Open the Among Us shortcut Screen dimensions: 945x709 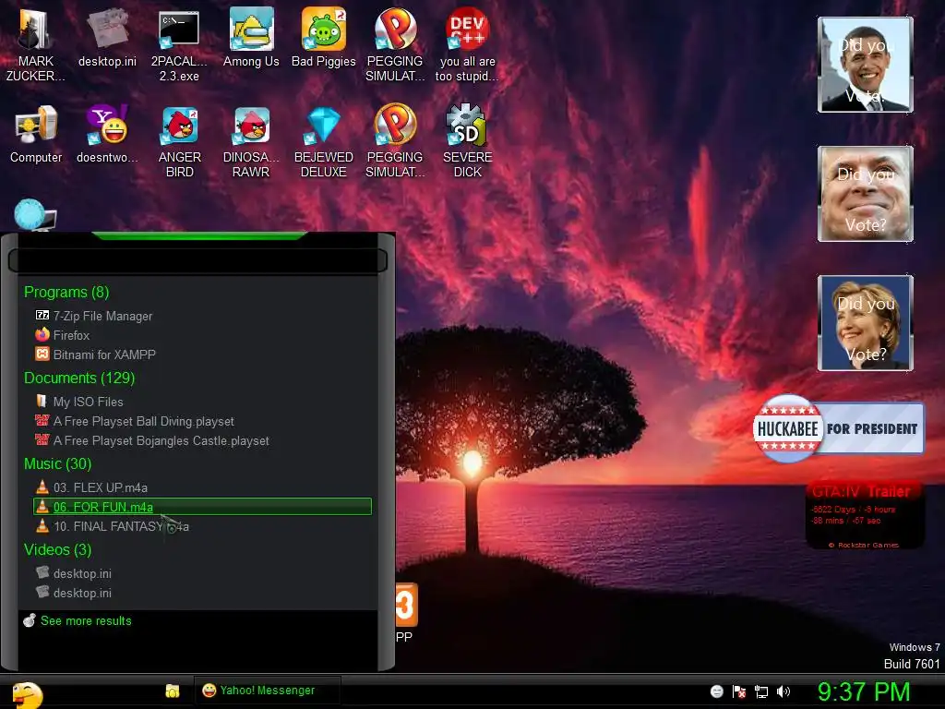(x=251, y=37)
